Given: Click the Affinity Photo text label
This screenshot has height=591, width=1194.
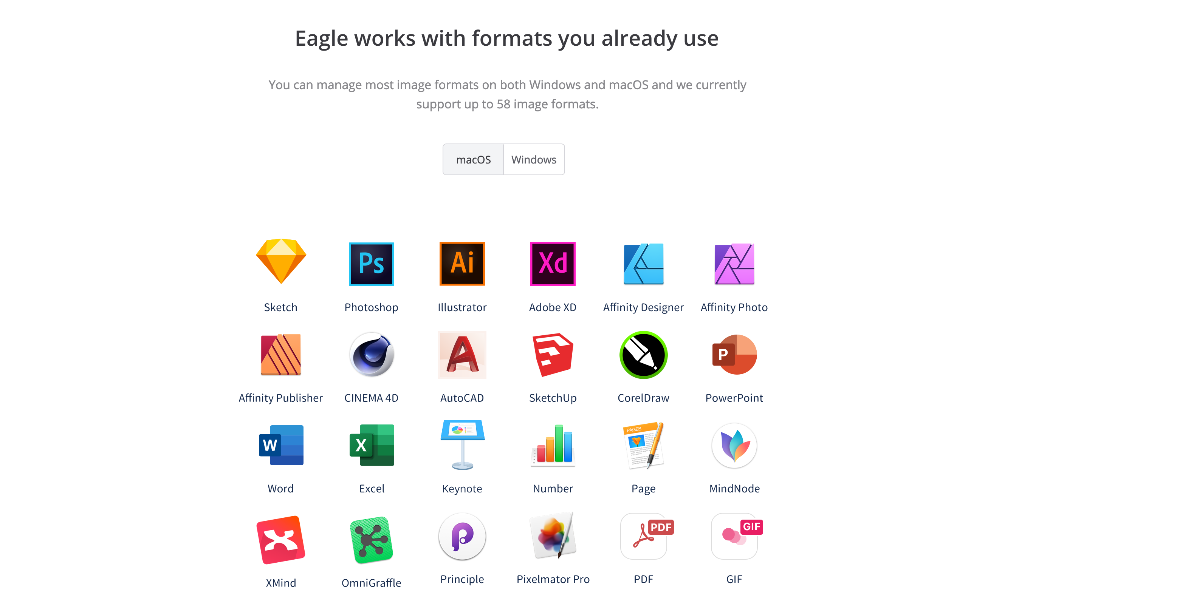Looking at the screenshot, I should (734, 307).
